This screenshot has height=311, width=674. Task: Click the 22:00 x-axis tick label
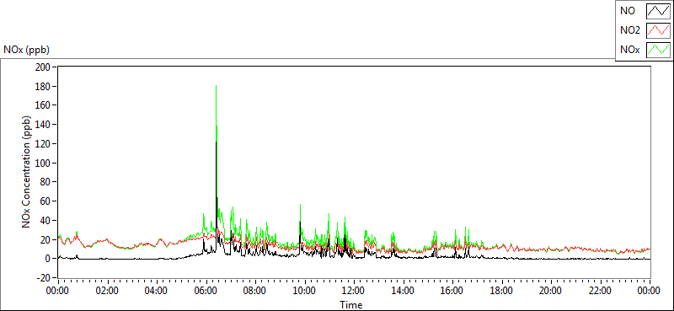[600, 291]
